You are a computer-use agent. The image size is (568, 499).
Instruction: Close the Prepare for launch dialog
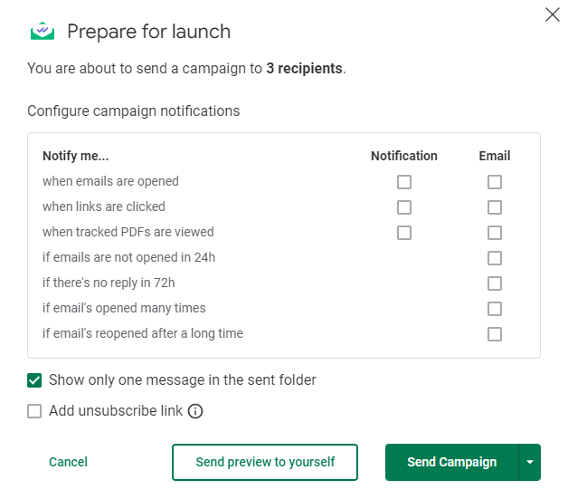point(553,14)
